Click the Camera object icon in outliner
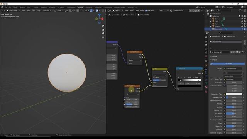The image size is (247, 139). (213, 19)
